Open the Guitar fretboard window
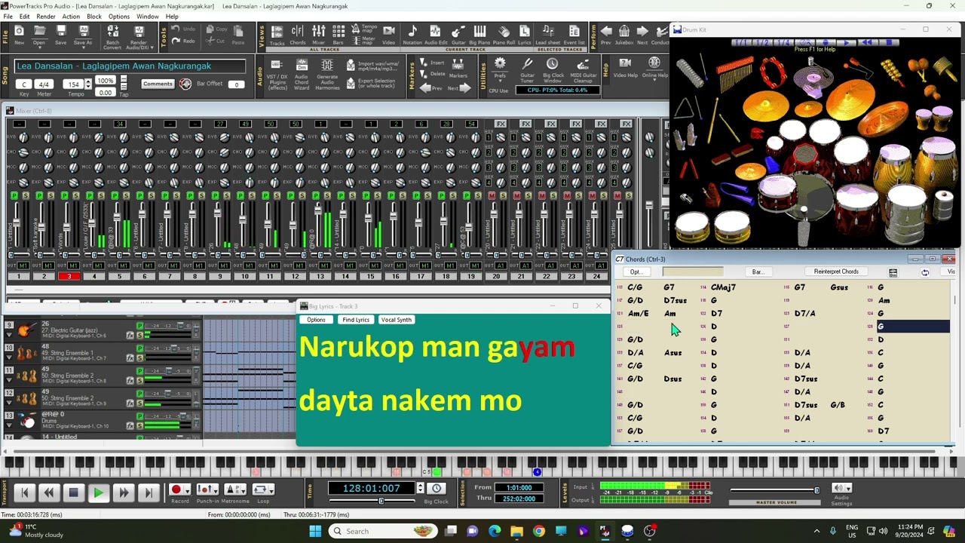 click(x=458, y=35)
